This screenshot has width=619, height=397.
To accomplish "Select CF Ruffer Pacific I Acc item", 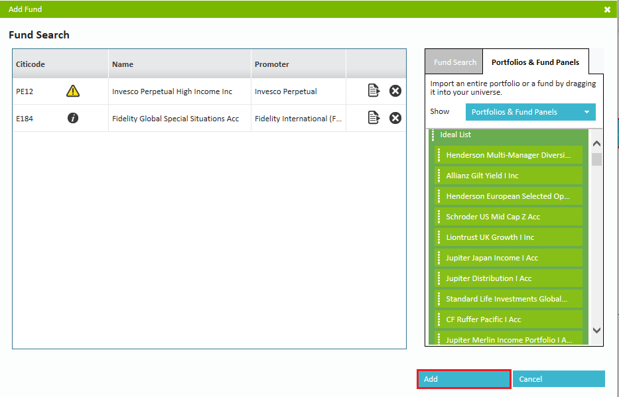I will coord(508,319).
